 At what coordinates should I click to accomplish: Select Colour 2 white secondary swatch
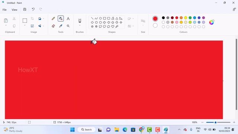[155, 25]
